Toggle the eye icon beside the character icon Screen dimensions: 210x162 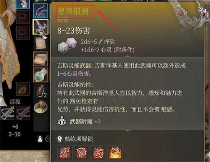pos(47,139)
